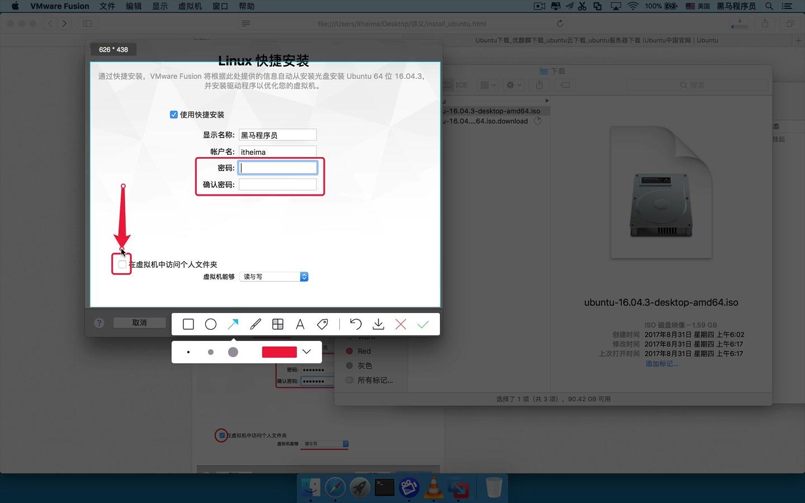Image resolution: width=805 pixels, height=503 pixels.
Task: Click Safari back button
Action: tap(51, 23)
